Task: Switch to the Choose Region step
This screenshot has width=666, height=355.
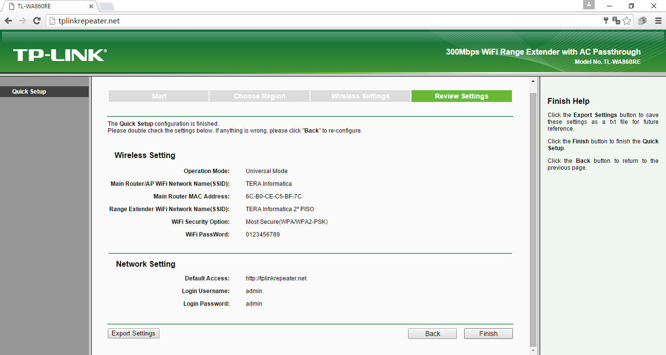Action: point(260,96)
